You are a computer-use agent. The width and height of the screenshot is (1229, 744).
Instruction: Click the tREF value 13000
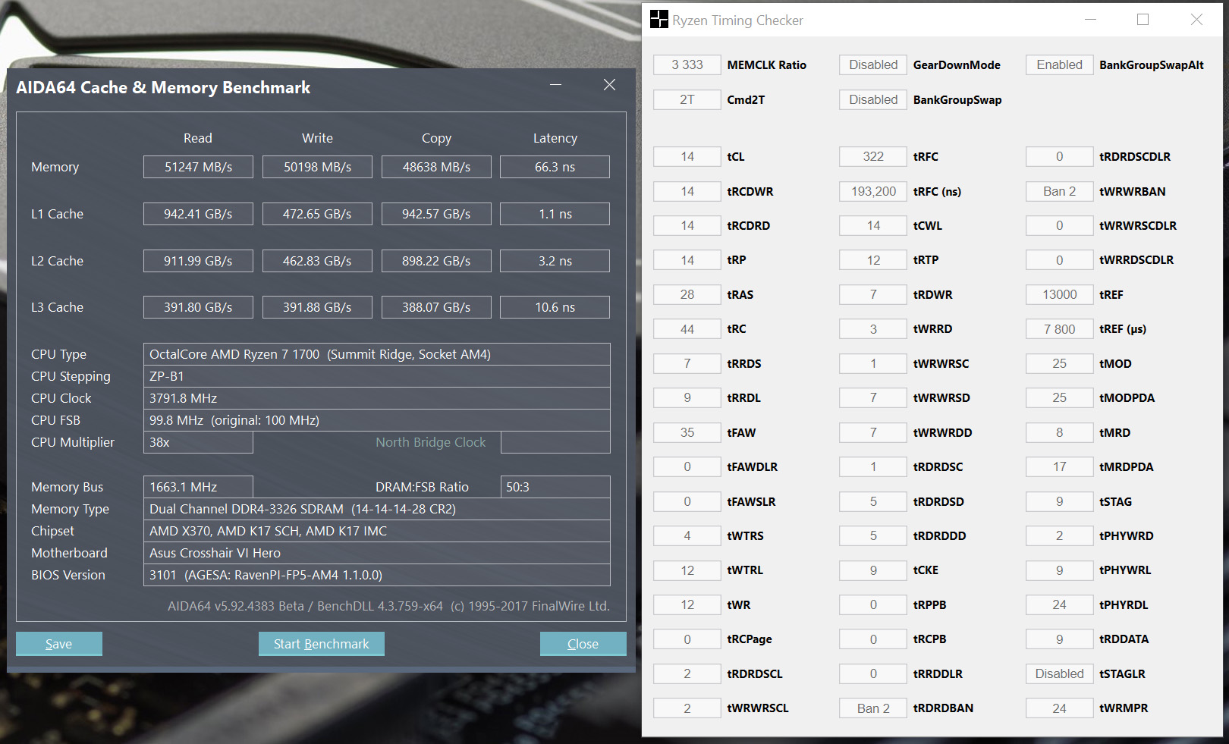pos(1060,294)
